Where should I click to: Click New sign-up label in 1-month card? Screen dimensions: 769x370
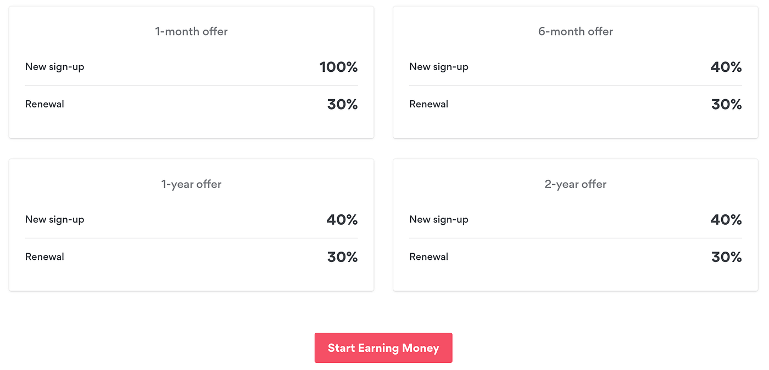[55, 67]
